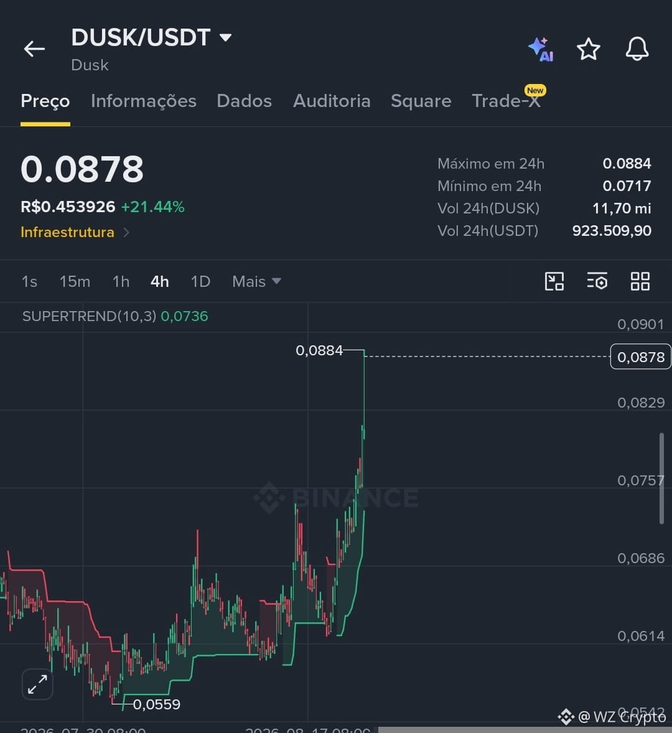Tap the Infraestrutura category link

67,232
